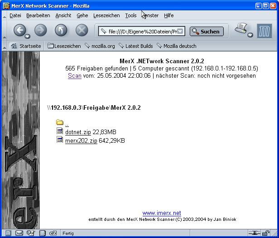Image resolution: width=279 pixels, height=238 pixels.
Task: Open the Bearbeiten menu
Action: click(x=38, y=15)
